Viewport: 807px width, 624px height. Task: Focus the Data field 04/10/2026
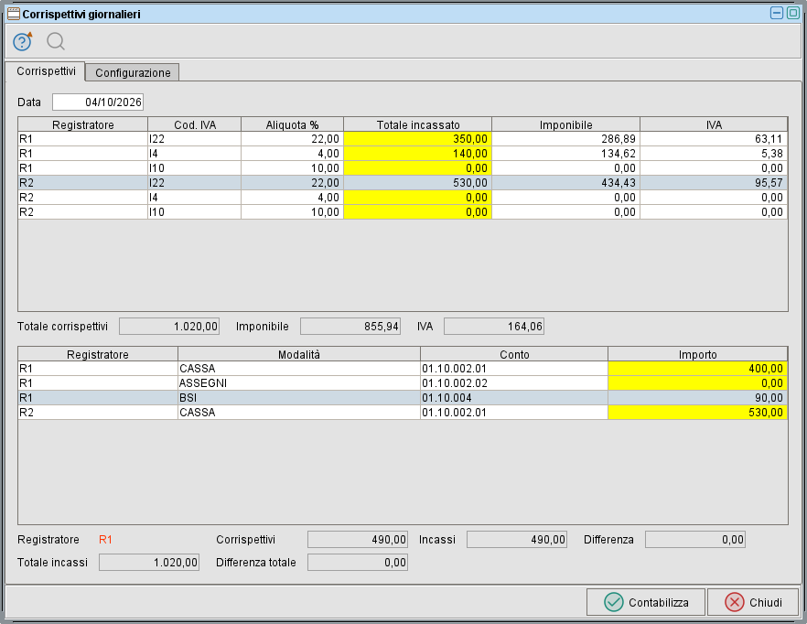click(98, 102)
